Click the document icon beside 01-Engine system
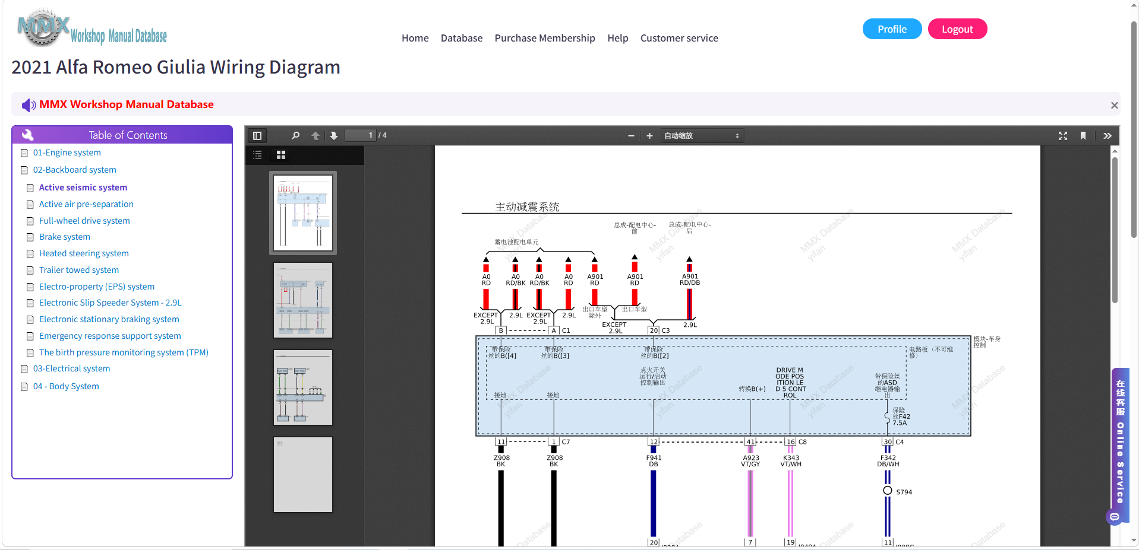 click(24, 153)
